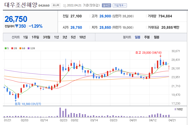Image resolution: width=188 pixels, height=125 pixels.
Task: Click the purple 거래량 volume legend swatch
Action: [x=175, y=109]
